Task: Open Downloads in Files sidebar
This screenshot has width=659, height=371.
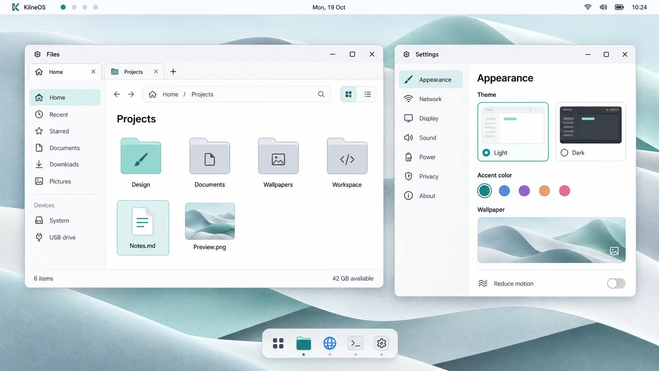Action: pos(65,164)
